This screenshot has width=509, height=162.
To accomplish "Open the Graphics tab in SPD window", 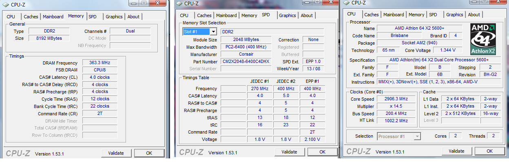I will pyautogui.click(x=288, y=15).
